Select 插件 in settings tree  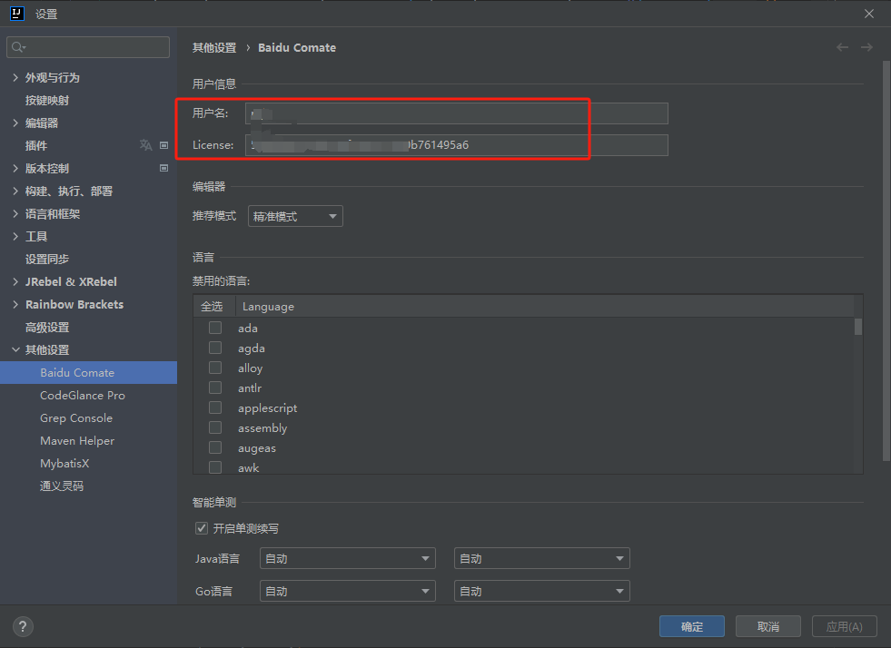(x=36, y=146)
